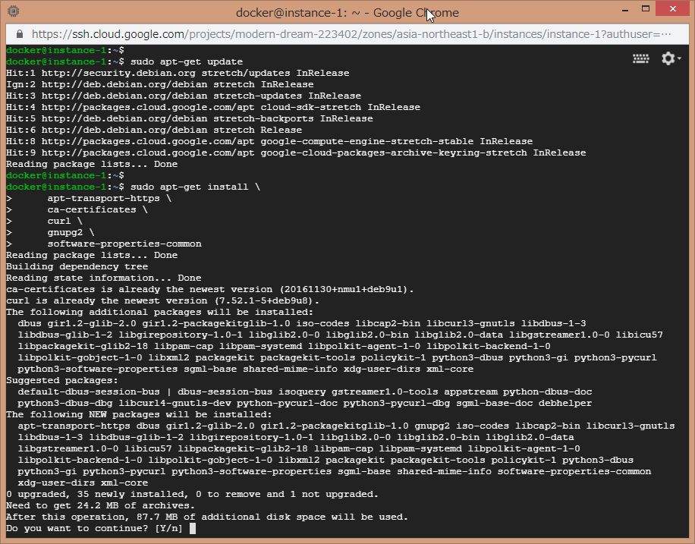Click 'The following NEW packages will be installed:' line

(x=139, y=414)
